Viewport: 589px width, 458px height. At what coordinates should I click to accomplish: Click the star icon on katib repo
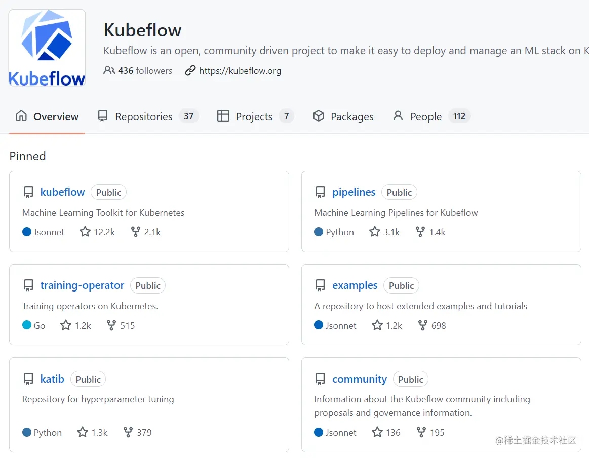coord(83,432)
